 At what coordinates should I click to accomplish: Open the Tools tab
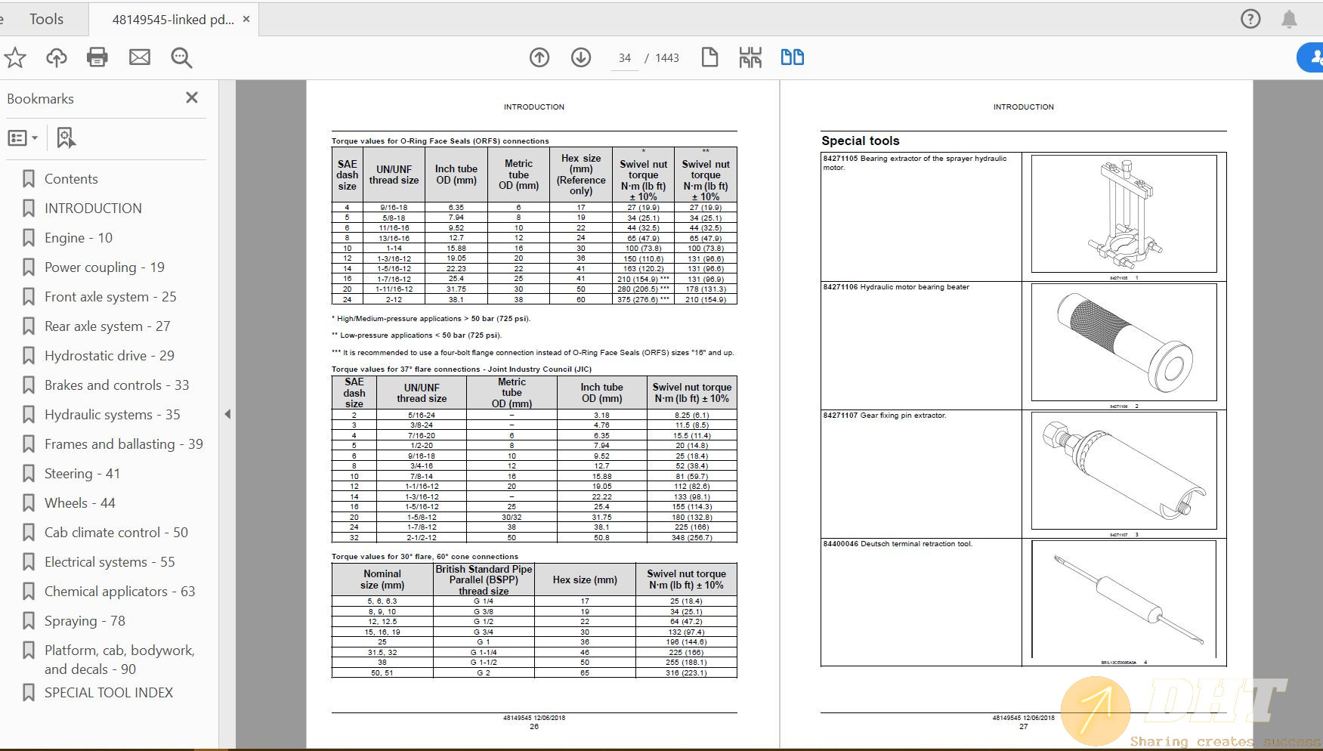46,19
